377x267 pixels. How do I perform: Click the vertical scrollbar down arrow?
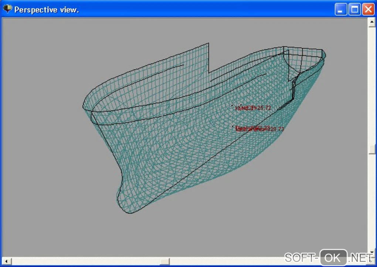372,252
